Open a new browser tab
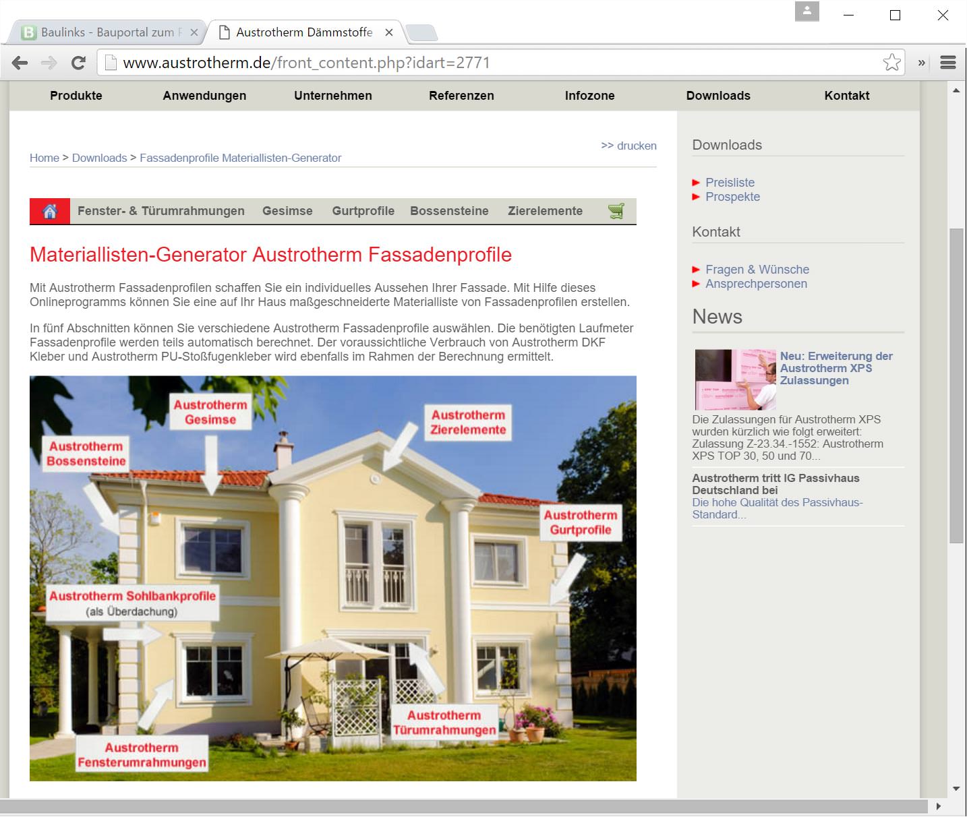The height and width of the screenshot is (817, 967). click(421, 32)
